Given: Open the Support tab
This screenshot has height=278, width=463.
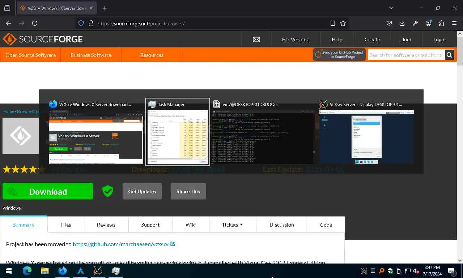Looking at the screenshot, I should click(150, 225).
